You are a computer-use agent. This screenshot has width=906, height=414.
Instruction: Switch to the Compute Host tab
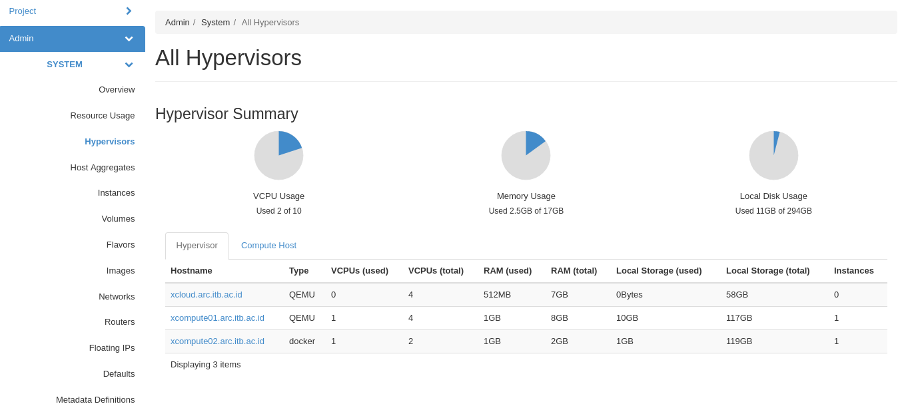tap(268, 245)
